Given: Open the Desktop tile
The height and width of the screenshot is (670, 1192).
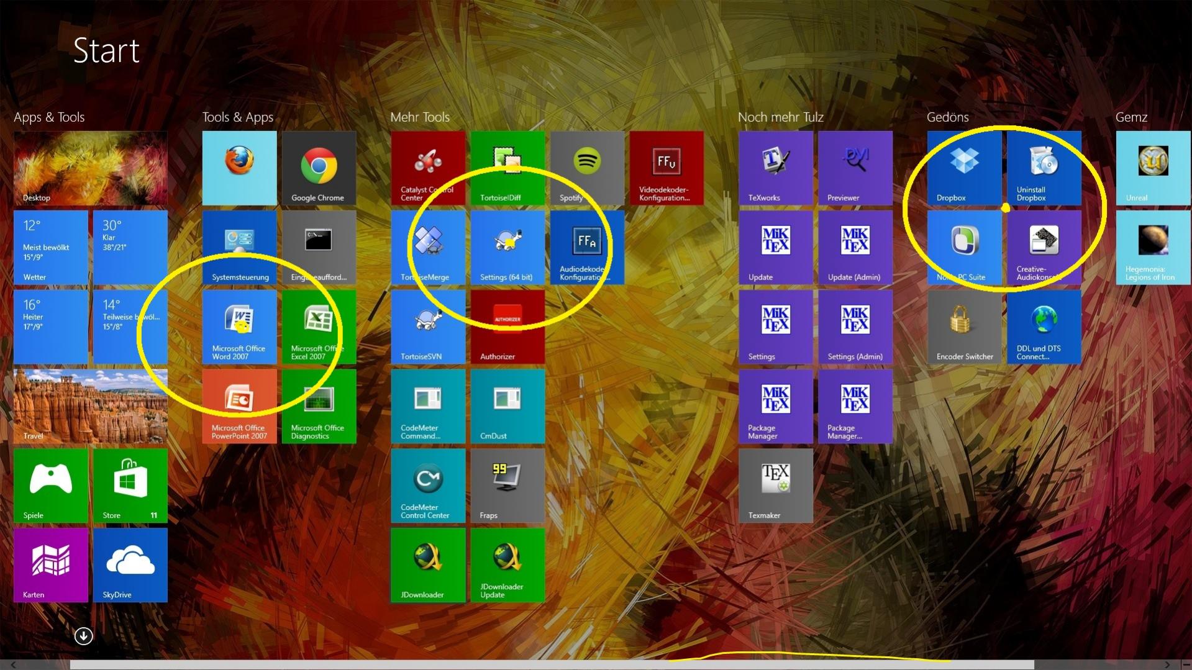Looking at the screenshot, I should point(91,168).
